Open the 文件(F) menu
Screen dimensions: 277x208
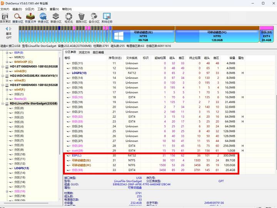tap(5, 9)
